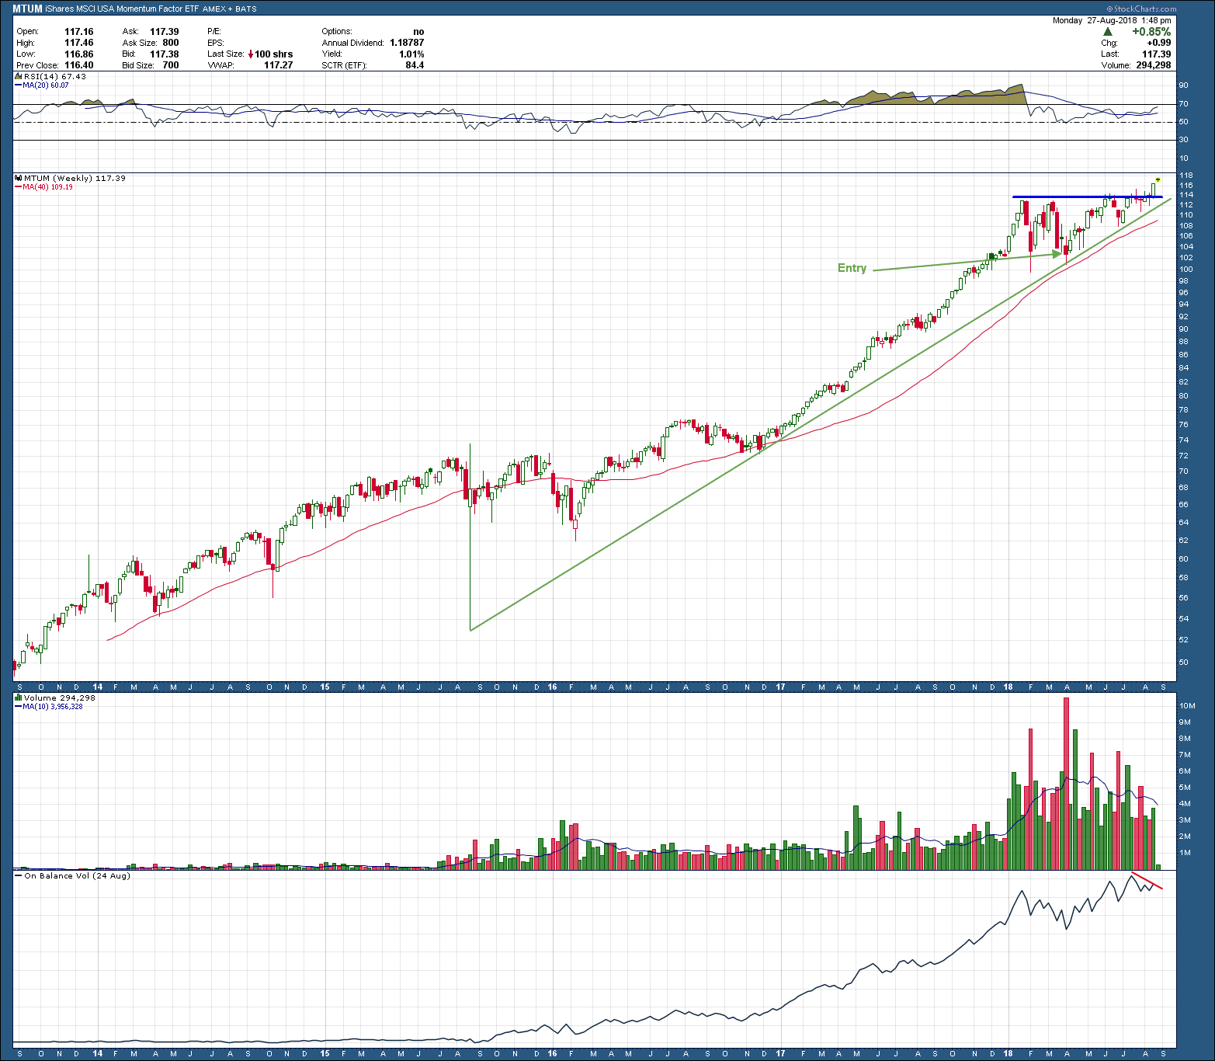Click the Chg value +0.99
Image resolution: width=1215 pixels, height=1061 pixels.
[1159, 43]
